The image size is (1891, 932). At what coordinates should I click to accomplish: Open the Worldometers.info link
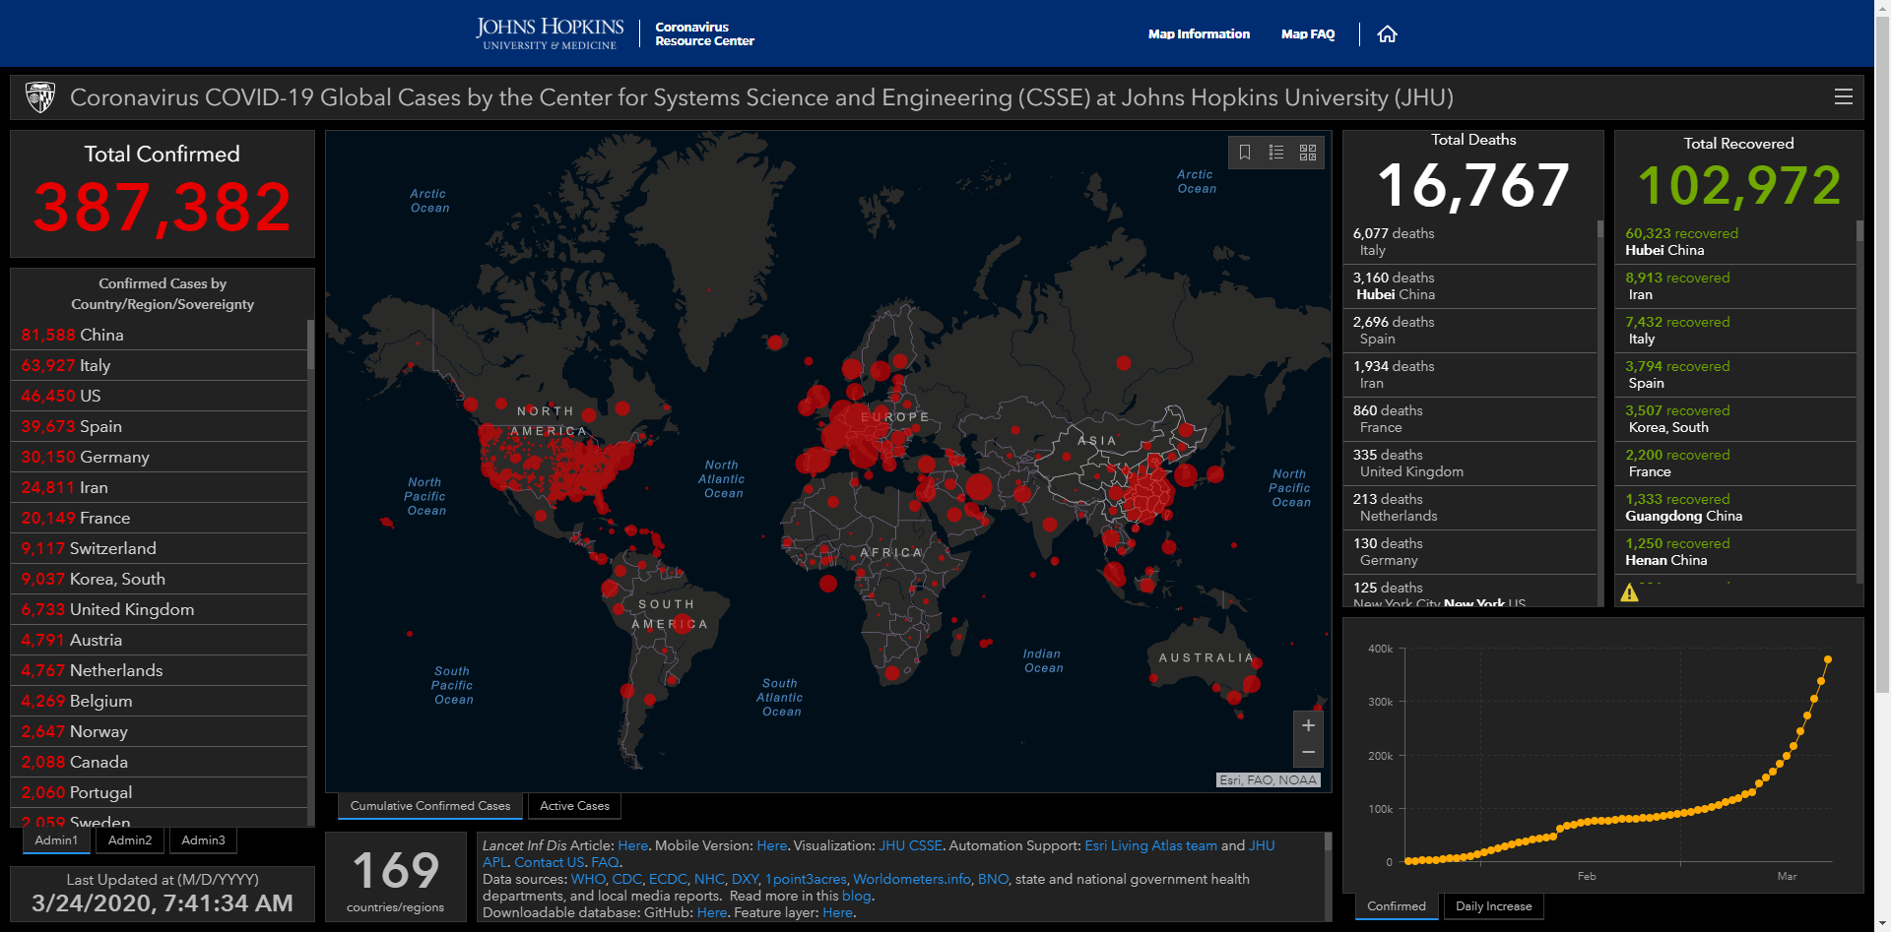point(912,879)
